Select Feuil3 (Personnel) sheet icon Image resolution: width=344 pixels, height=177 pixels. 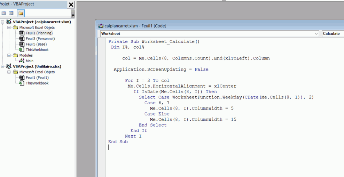coord(22,39)
